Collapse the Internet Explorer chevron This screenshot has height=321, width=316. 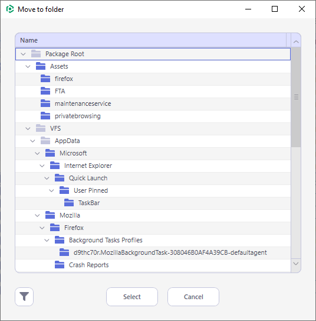tap(42, 166)
